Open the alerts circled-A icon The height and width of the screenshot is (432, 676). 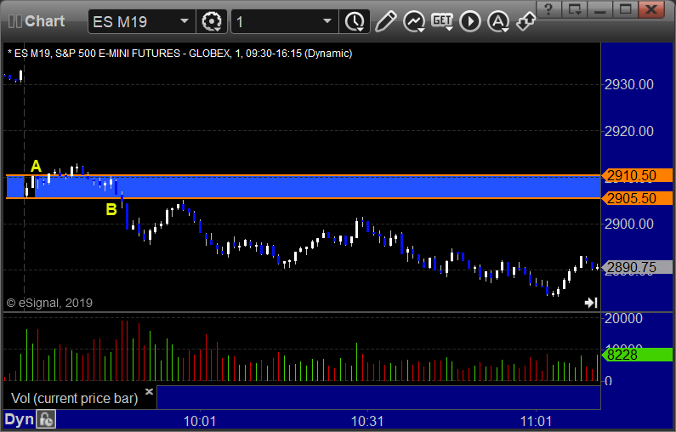498,21
